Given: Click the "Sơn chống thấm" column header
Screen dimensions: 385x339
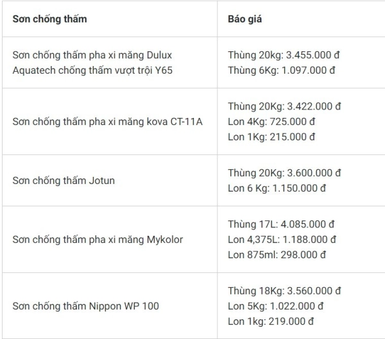Looking at the screenshot, I should (x=50, y=19).
